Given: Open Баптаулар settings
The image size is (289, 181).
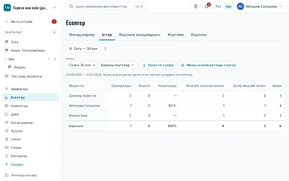Looking at the screenshot, I should (31, 156).
